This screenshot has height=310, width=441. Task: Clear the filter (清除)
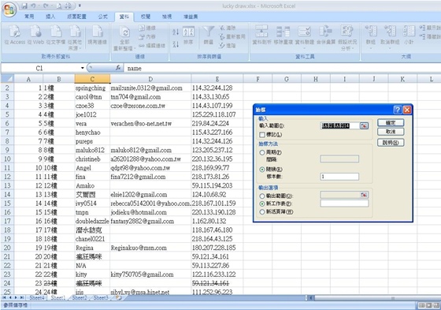228,28
